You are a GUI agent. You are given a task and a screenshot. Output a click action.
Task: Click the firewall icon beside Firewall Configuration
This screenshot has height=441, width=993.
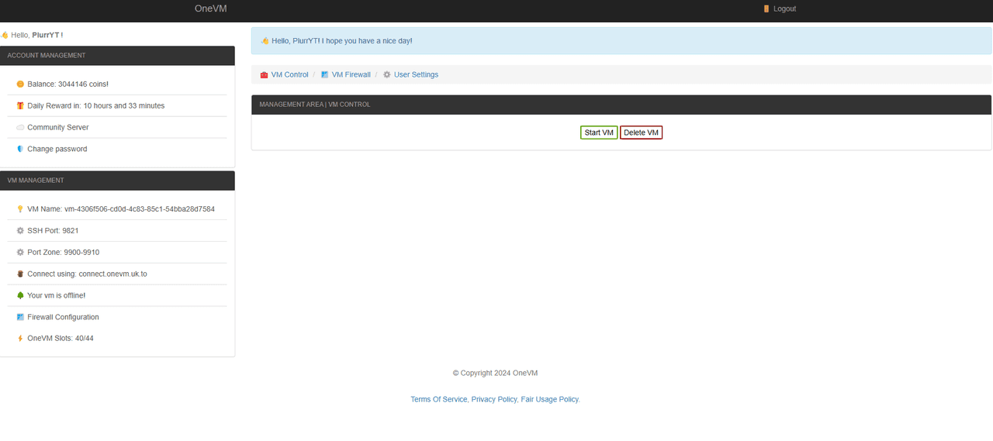tap(20, 317)
